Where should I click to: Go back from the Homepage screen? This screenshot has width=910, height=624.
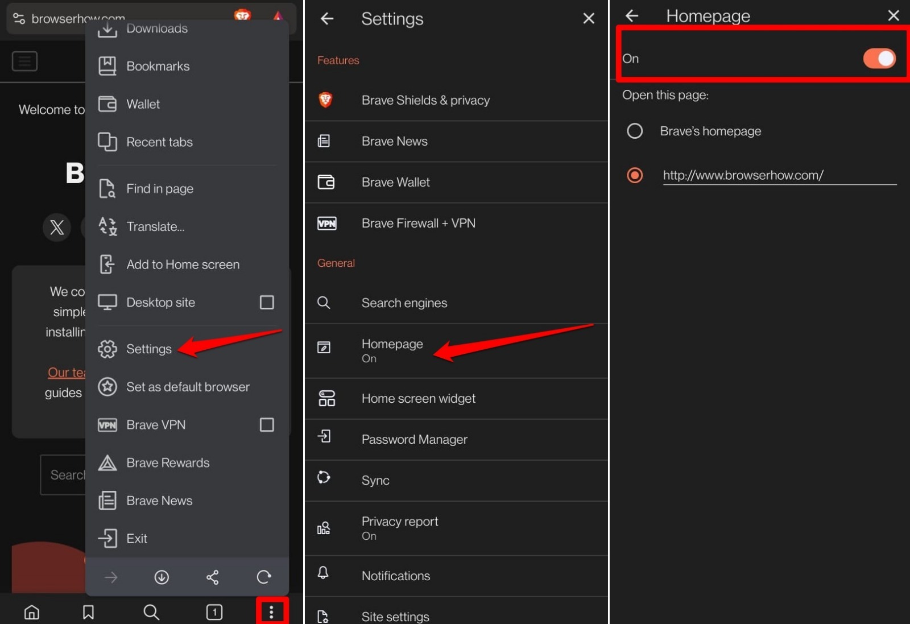632,16
